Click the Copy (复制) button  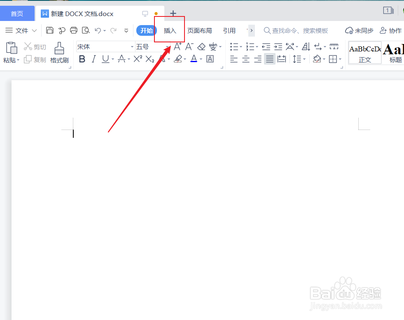(35, 60)
